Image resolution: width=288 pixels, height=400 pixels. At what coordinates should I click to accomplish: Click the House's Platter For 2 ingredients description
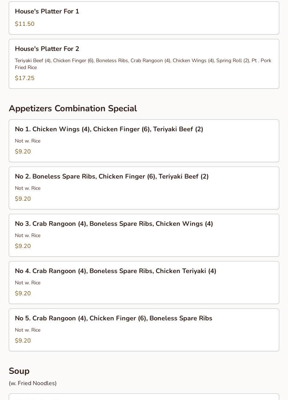point(143,64)
